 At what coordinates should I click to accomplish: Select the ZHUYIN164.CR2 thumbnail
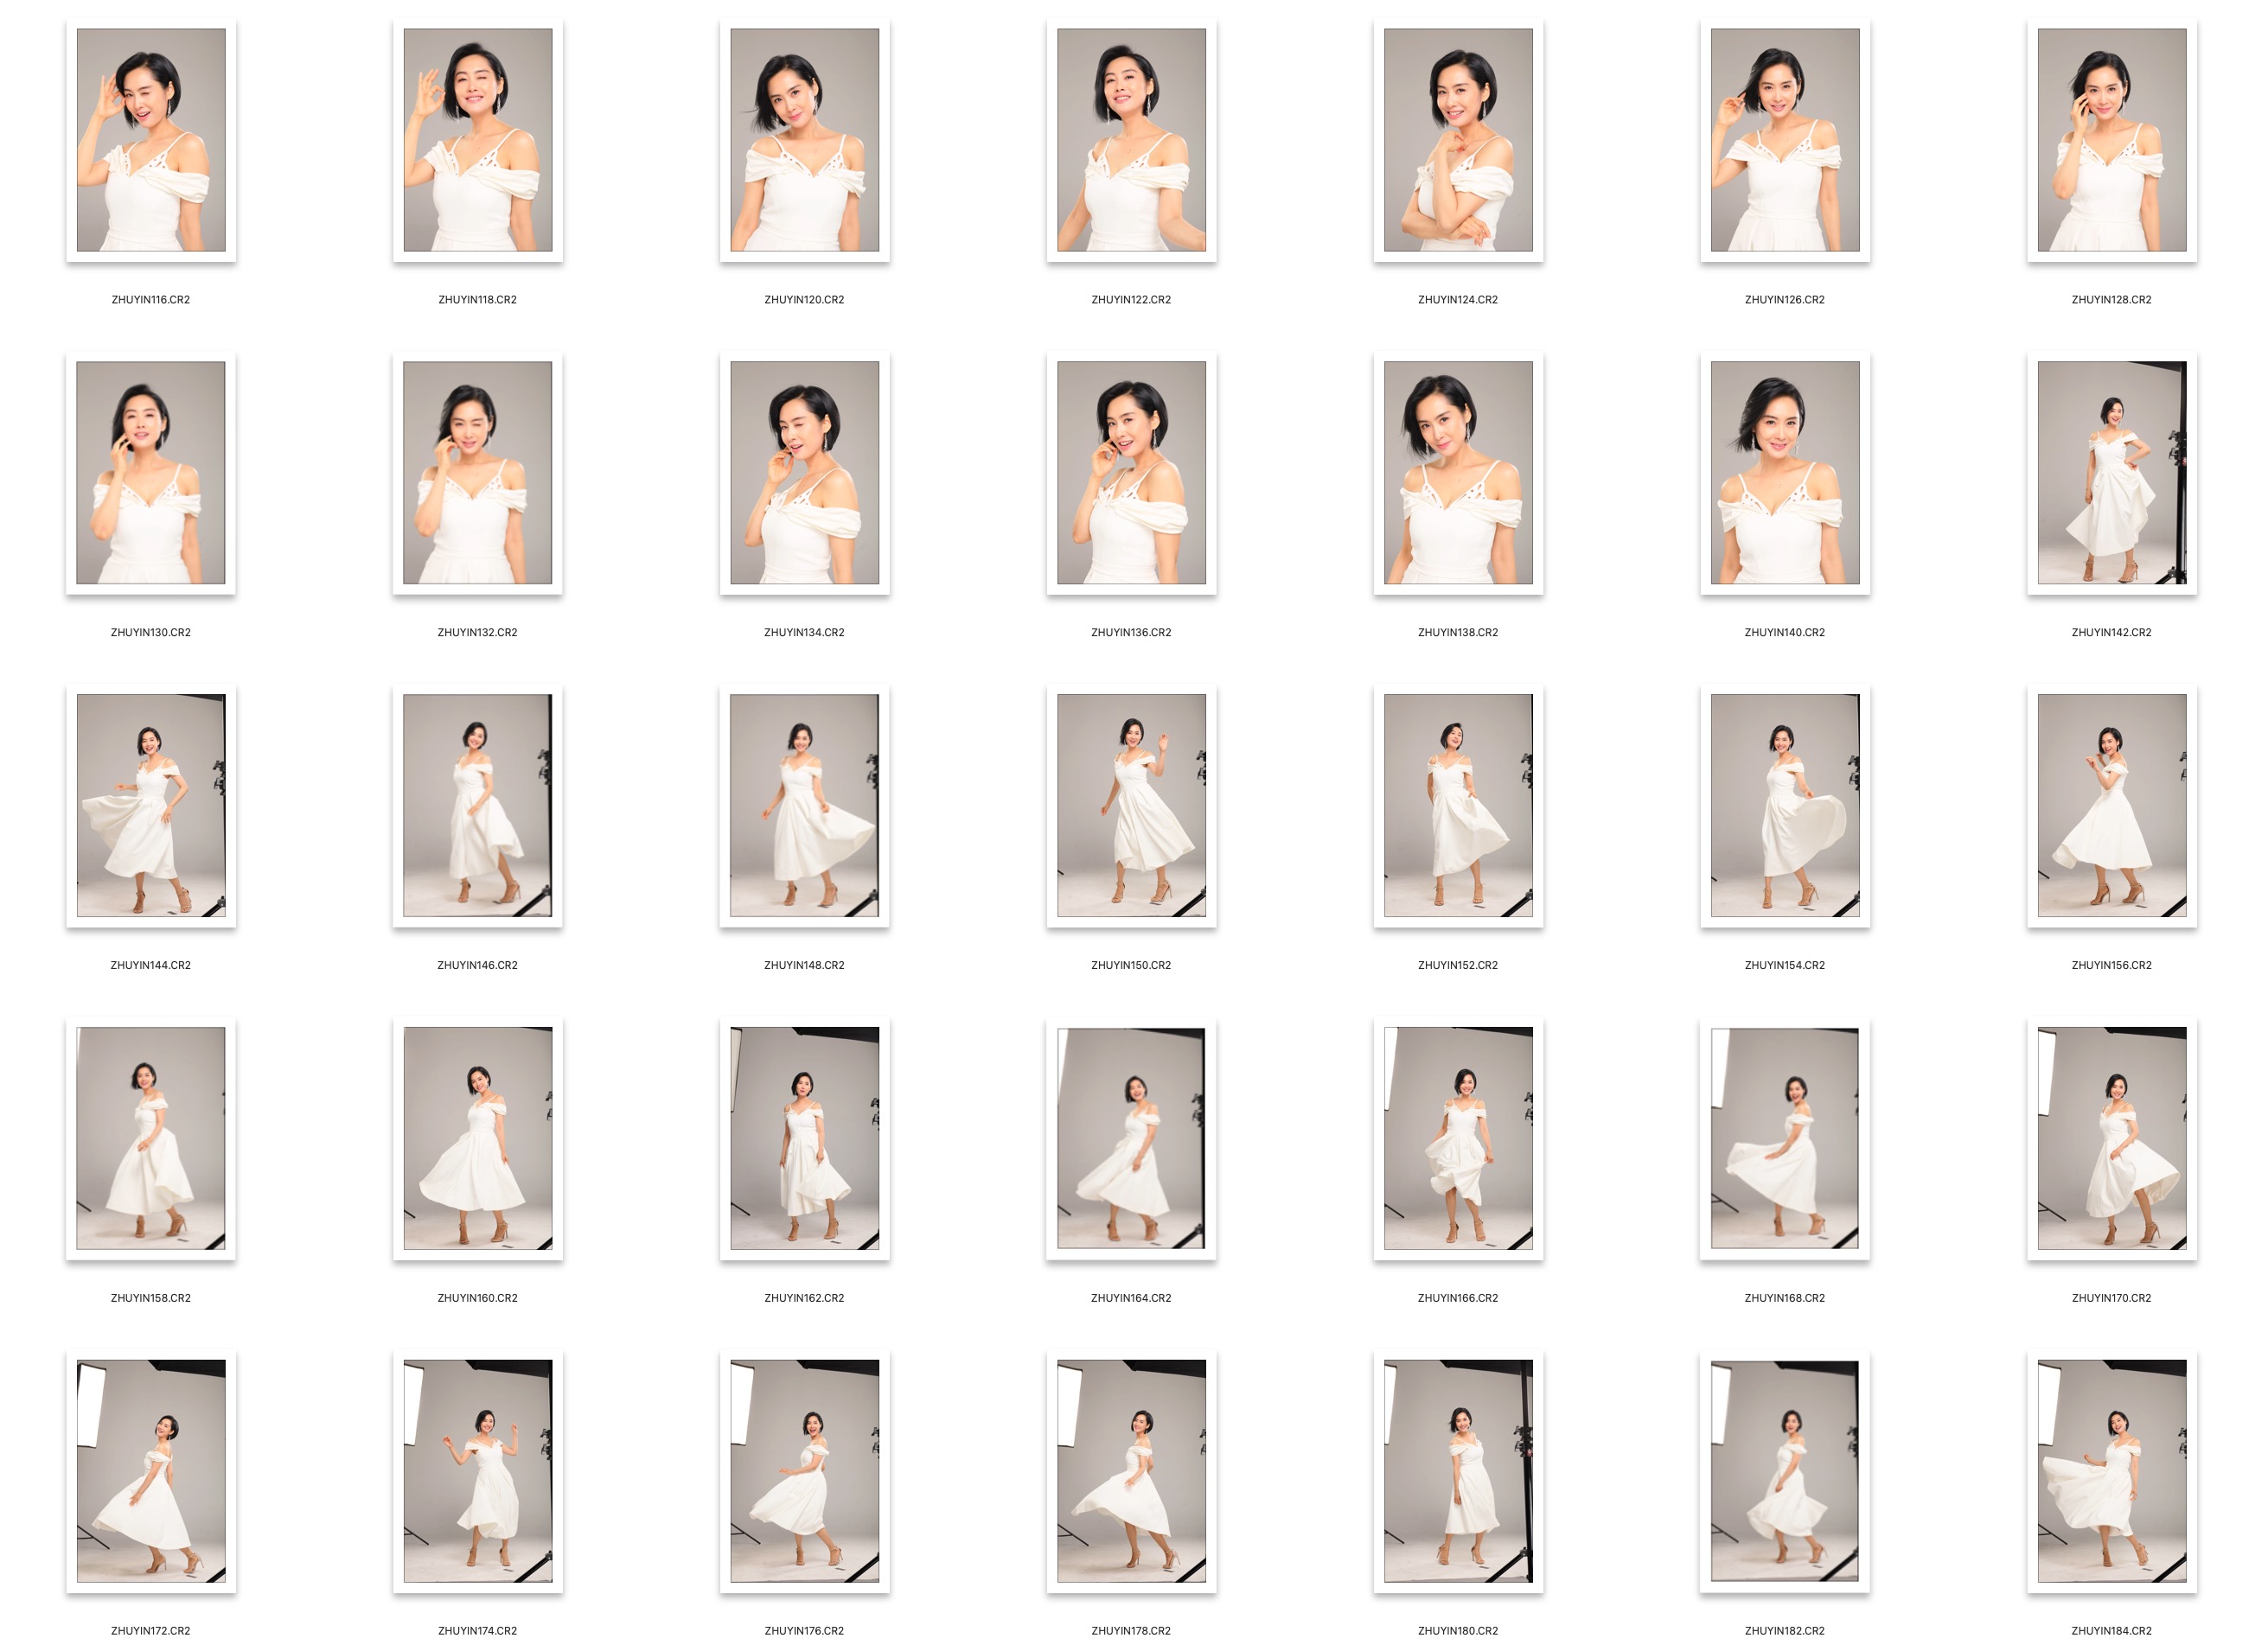(x=1131, y=1139)
